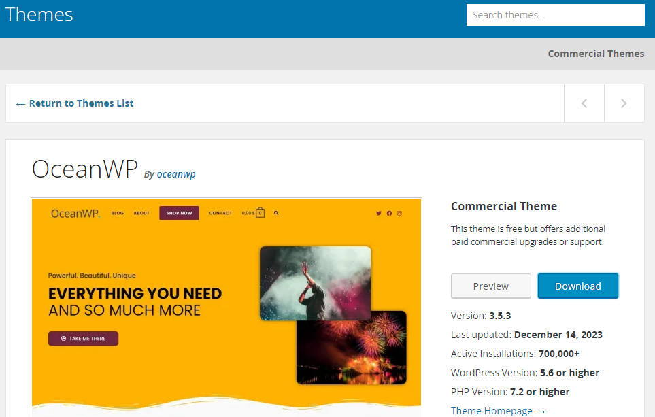The image size is (655, 417).
Task: Click the OceanWP theme title
Action: tap(85, 169)
